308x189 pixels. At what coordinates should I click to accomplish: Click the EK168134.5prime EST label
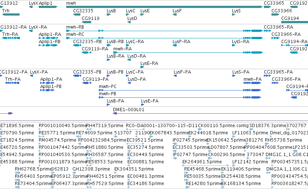(241, 184)
